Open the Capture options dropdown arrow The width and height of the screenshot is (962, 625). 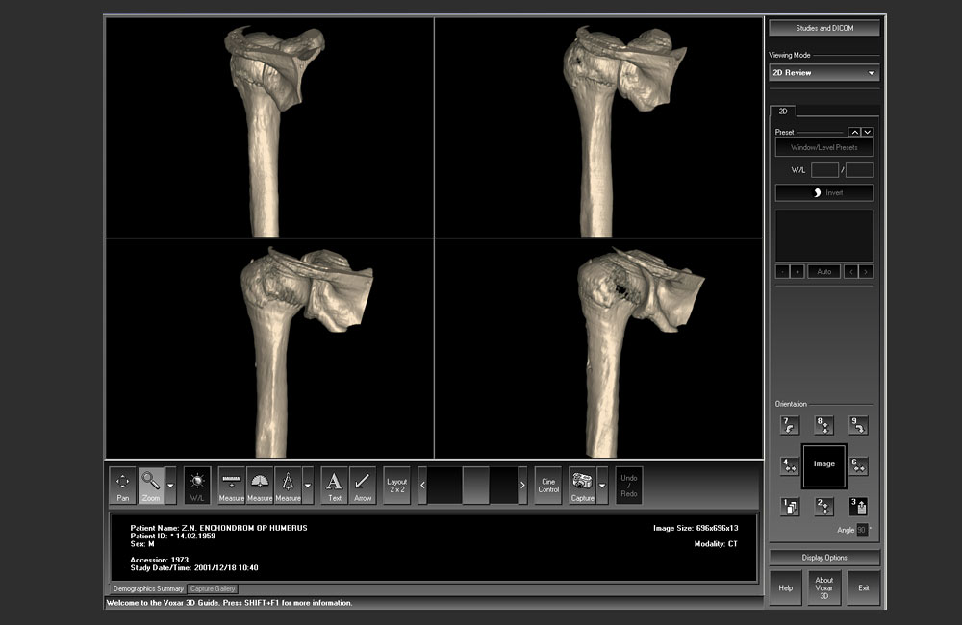point(602,487)
